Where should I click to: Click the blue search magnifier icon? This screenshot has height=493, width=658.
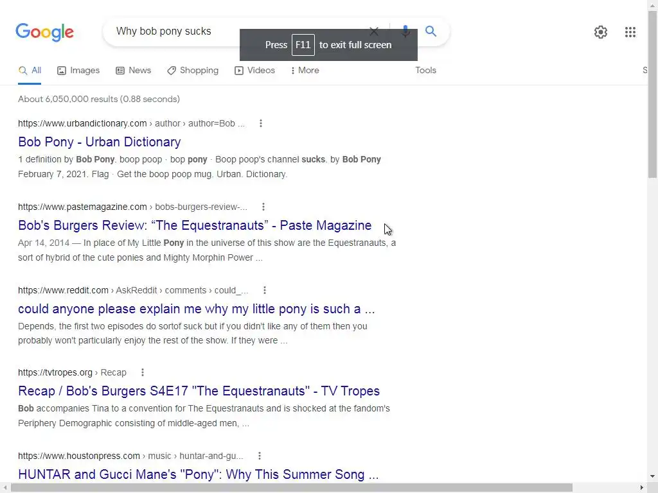click(431, 31)
